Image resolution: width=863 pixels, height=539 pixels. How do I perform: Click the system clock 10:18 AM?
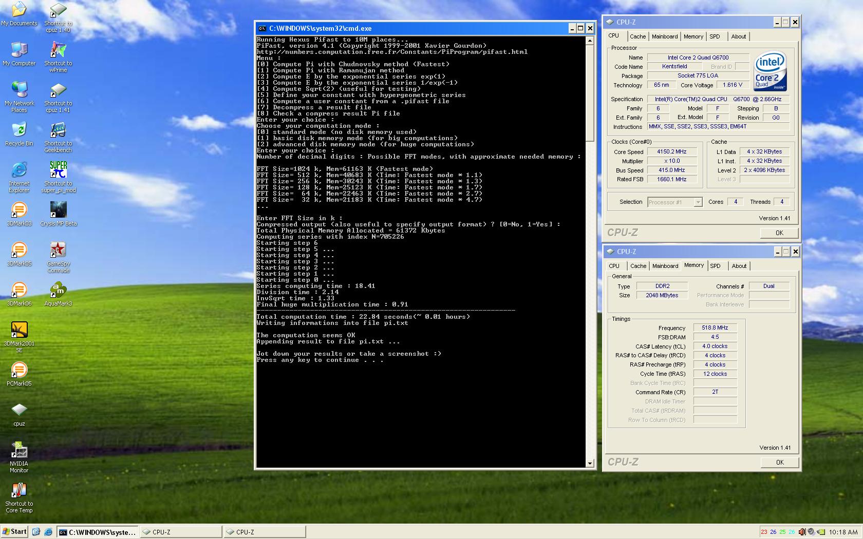point(843,532)
